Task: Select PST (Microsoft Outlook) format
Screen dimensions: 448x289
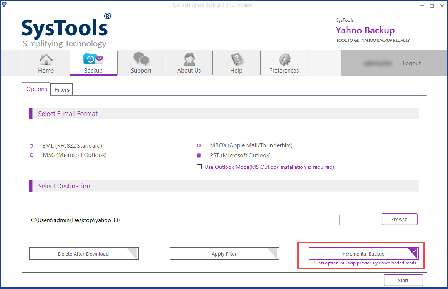Action: point(199,155)
